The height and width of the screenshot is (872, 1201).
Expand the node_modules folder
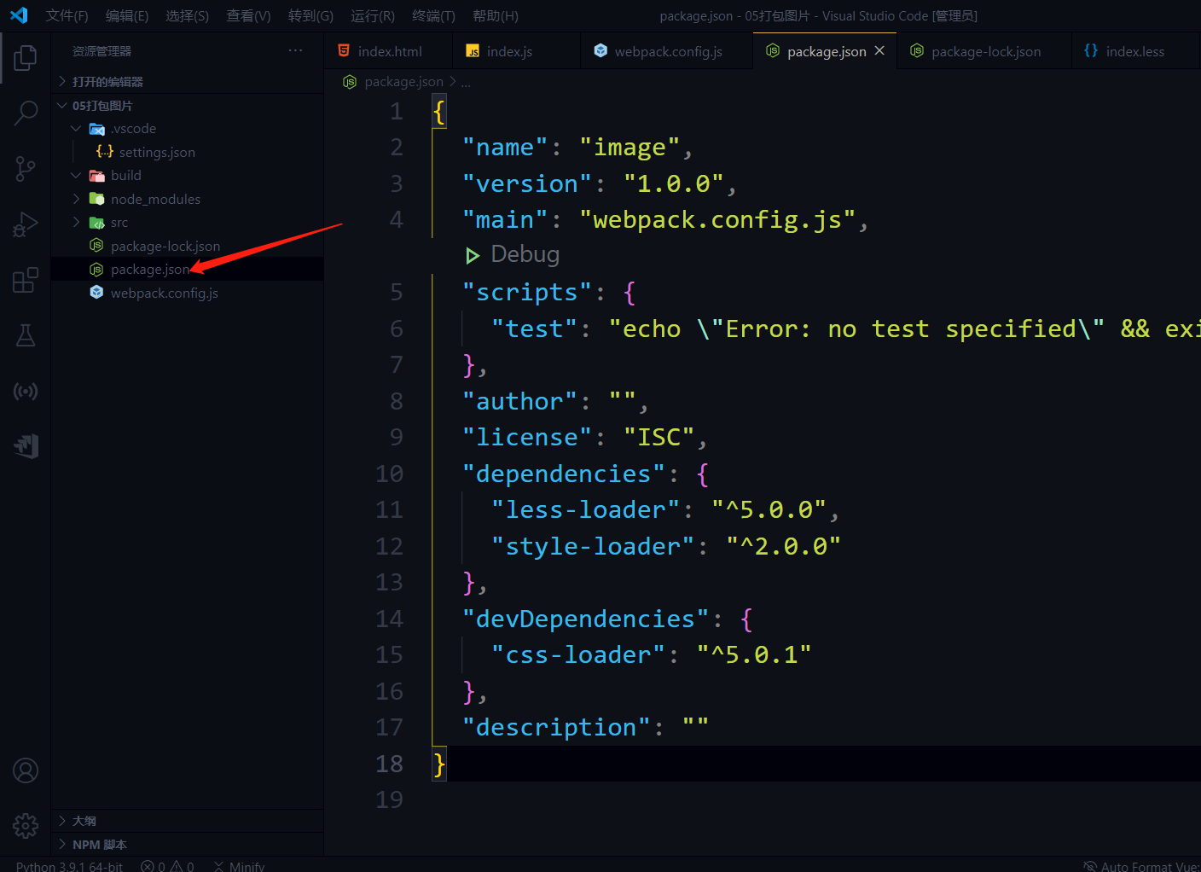188,199
